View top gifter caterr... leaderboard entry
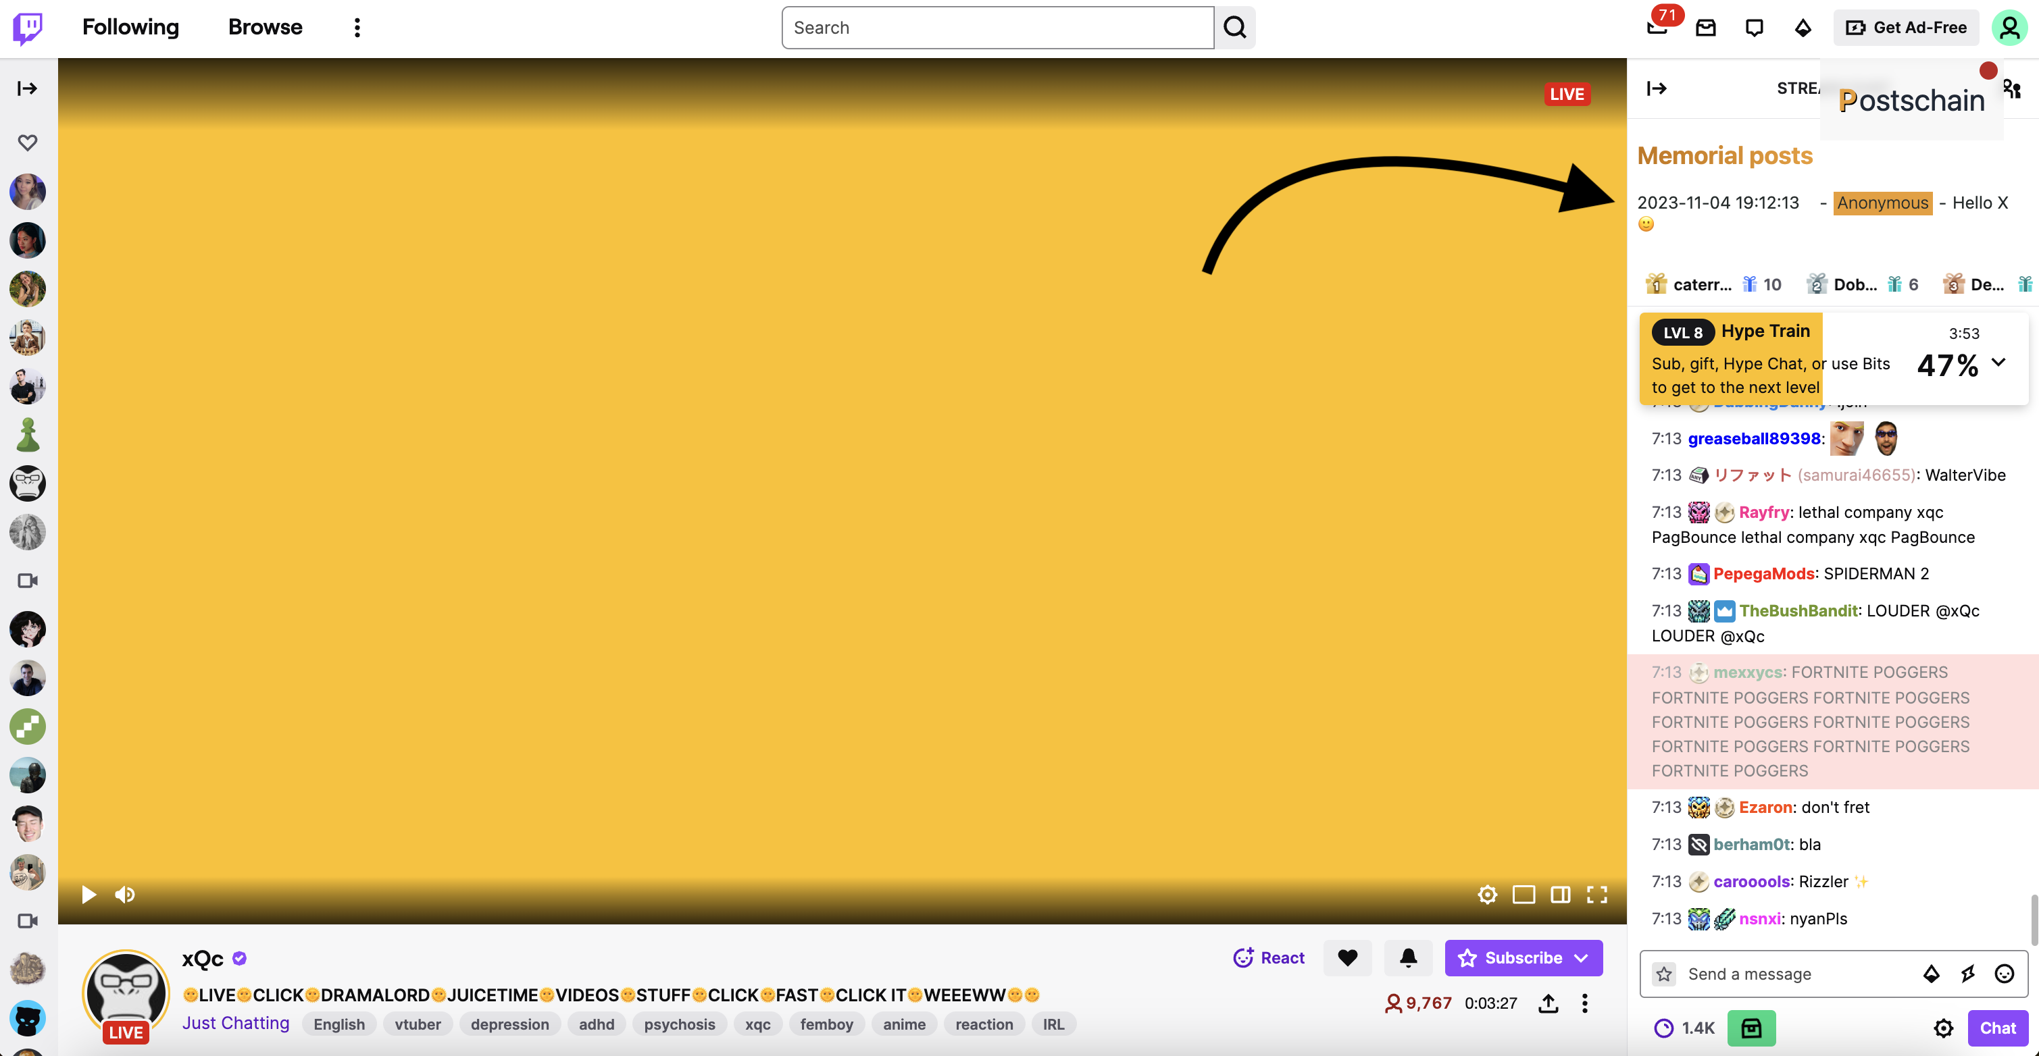Screen dimensions: 2039x1056 pos(1713,284)
